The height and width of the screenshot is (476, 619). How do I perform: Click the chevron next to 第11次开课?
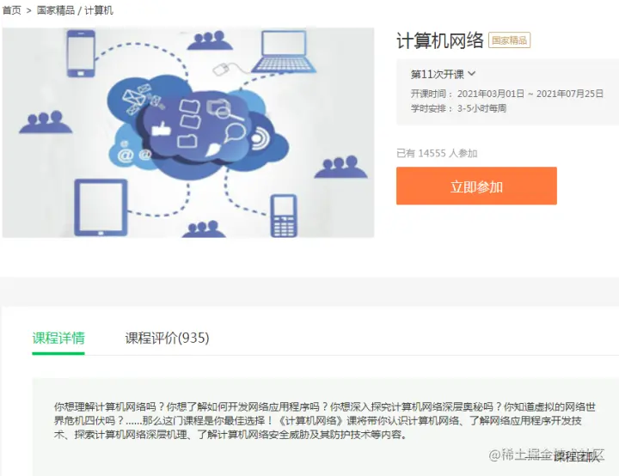[472, 74]
